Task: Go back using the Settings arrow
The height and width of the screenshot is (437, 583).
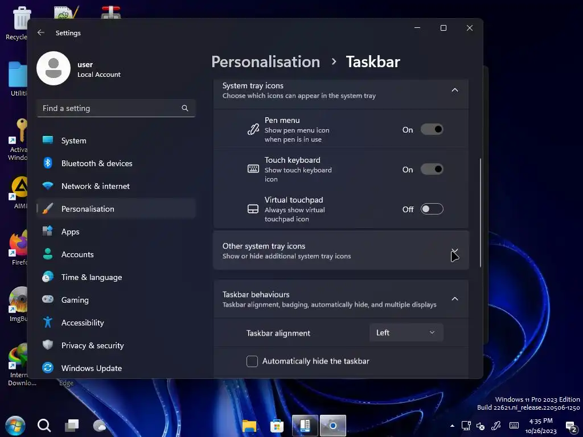Action: (x=41, y=32)
